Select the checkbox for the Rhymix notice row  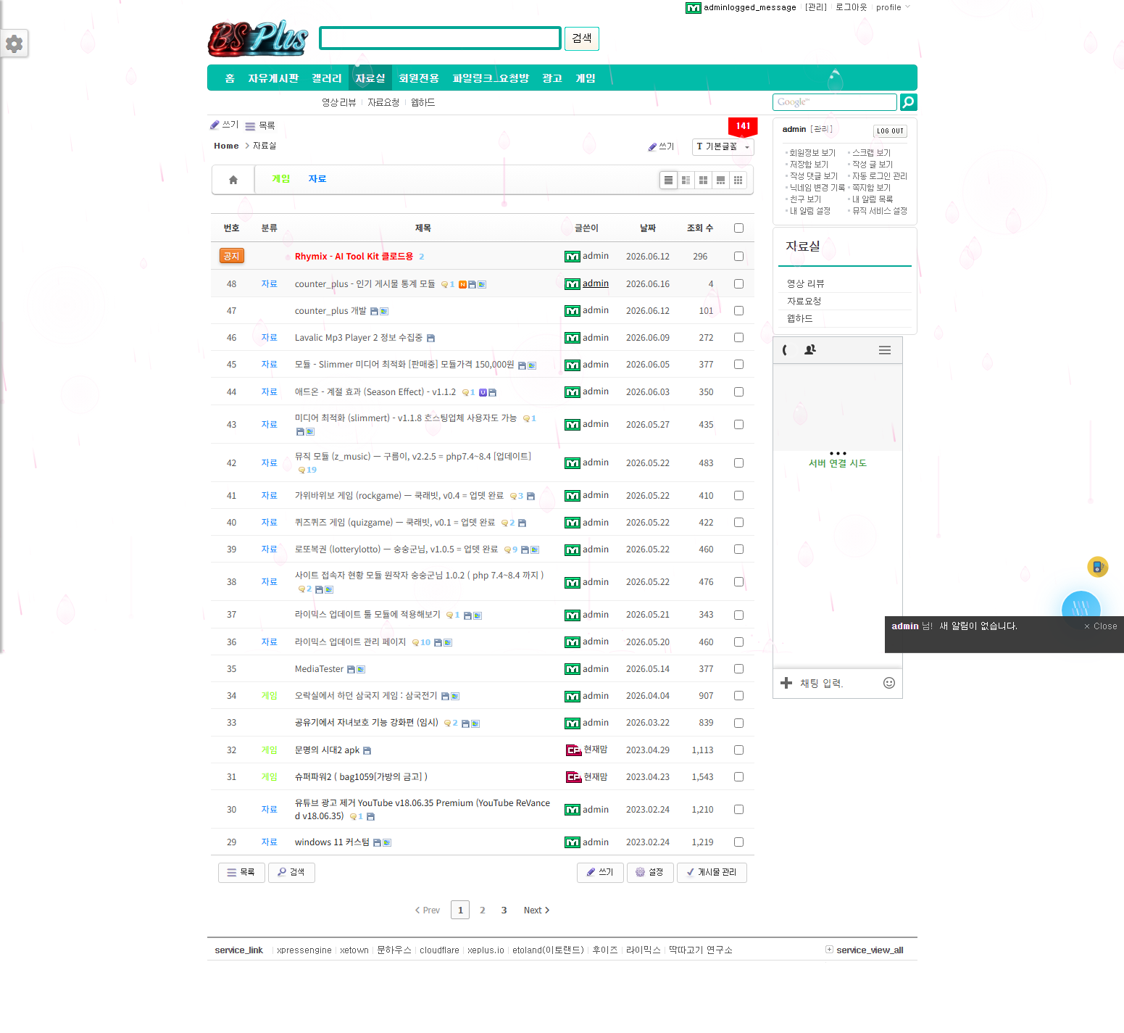point(738,257)
